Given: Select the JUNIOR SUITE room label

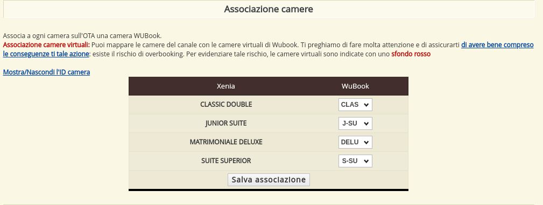Looking at the screenshot, I should [x=226, y=123].
